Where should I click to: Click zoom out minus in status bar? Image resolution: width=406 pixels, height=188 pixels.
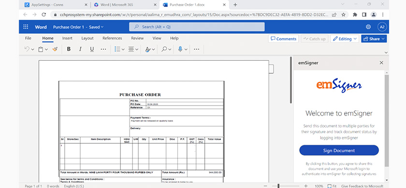click(265, 186)
